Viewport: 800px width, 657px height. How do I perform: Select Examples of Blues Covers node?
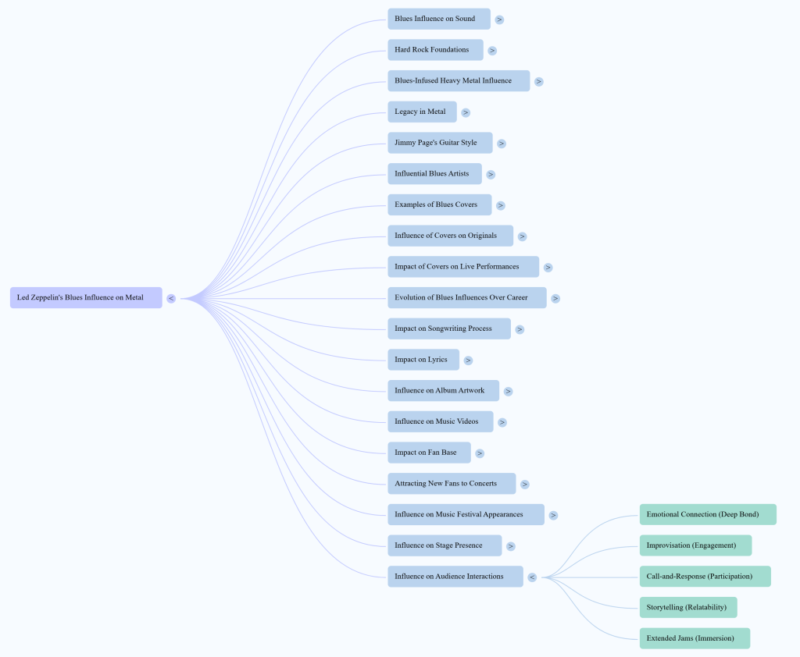pyautogui.click(x=440, y=205)
